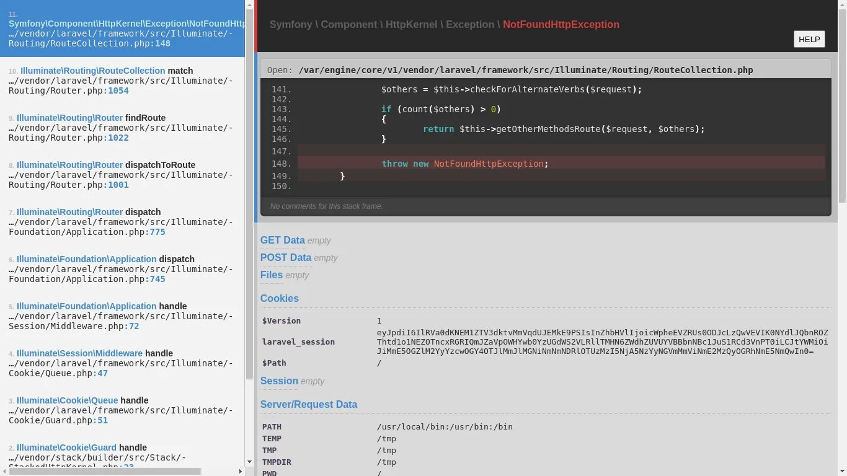Click line number 775 in frame 7
The height and width of the screenshot is (476, 847).
tap(157, 232)
